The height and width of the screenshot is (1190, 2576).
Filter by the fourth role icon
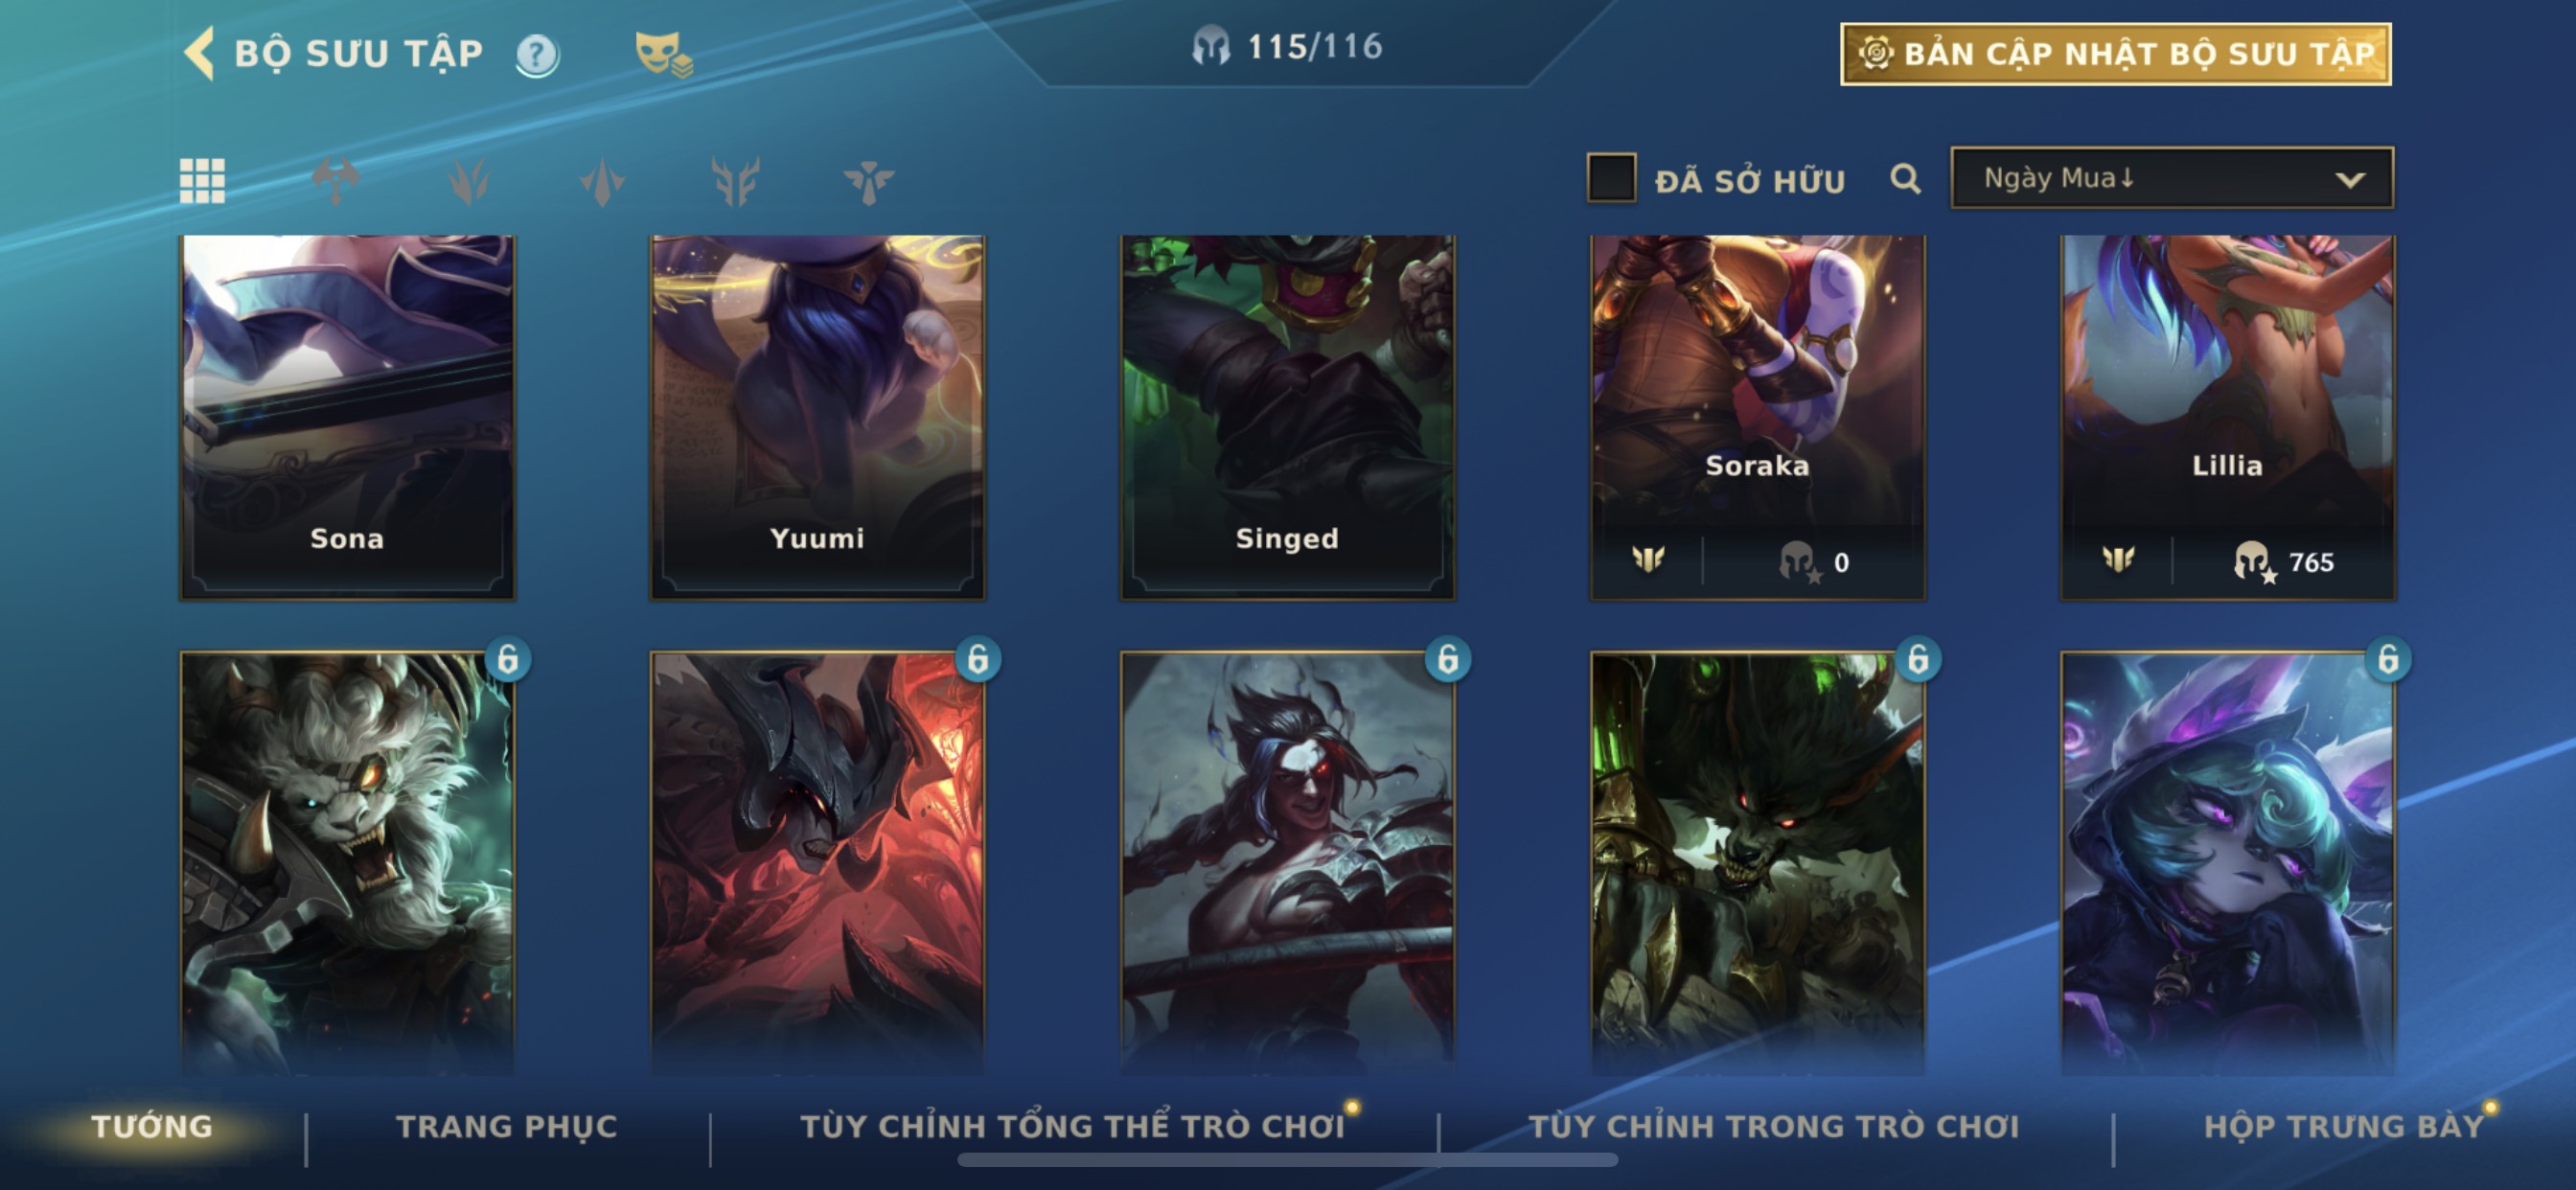(x=735, y=181)
